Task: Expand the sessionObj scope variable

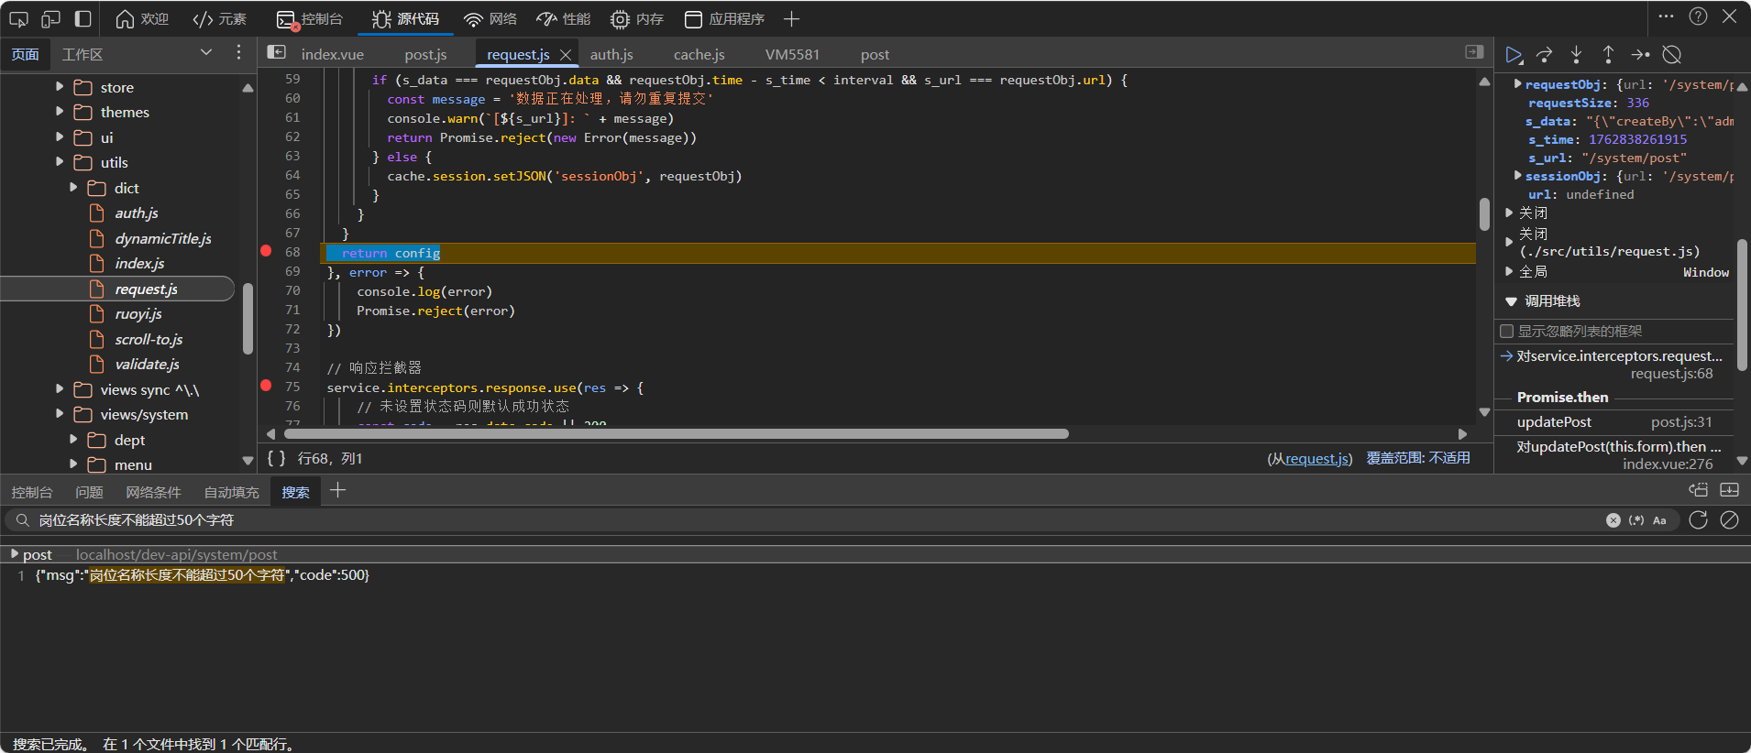Action: (x=1518, y=175)
